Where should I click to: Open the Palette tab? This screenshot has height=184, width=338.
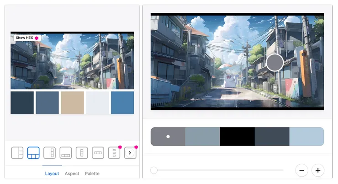(x=92, y=173)
